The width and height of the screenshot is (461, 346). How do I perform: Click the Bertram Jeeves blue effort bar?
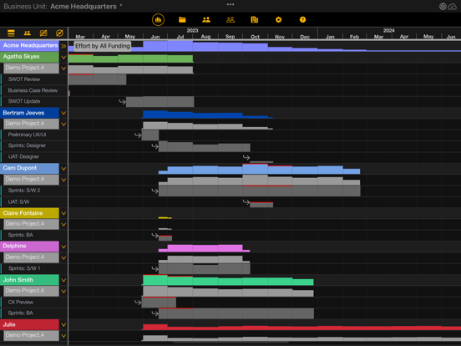click(x=207, y=114)
